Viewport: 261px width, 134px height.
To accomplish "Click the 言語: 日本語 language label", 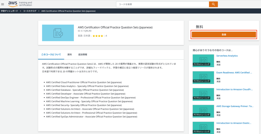I will [84, 36].
